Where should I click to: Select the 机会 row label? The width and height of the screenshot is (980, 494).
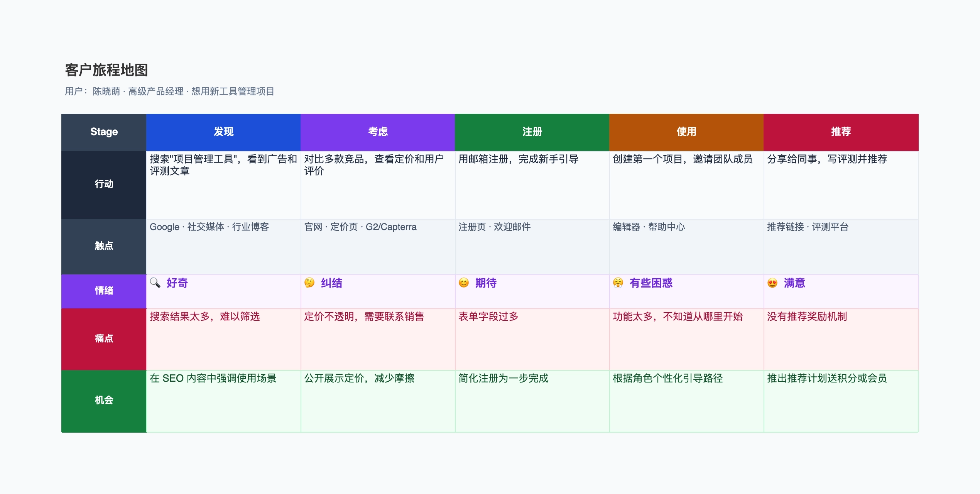[x=103, y=401]
